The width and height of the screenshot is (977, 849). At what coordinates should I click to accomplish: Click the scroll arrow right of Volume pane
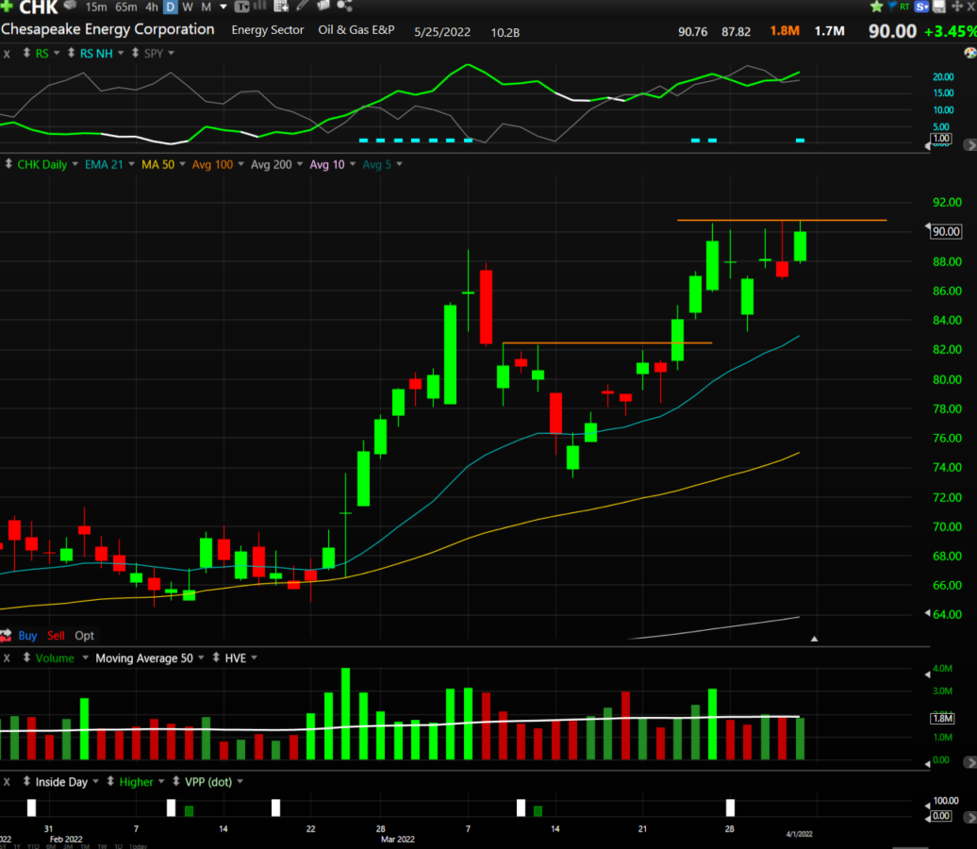click(x=970, y=761)
